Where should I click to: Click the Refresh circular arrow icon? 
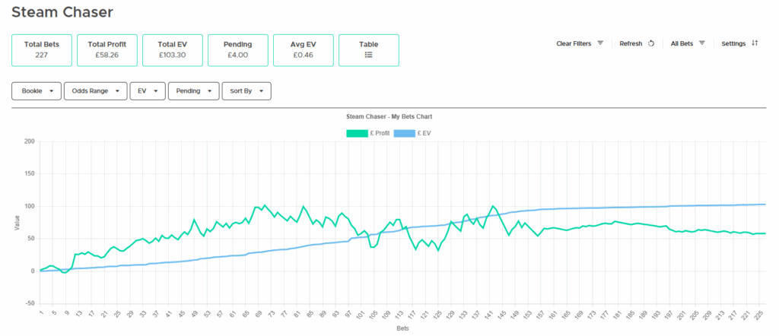[651, 43]
